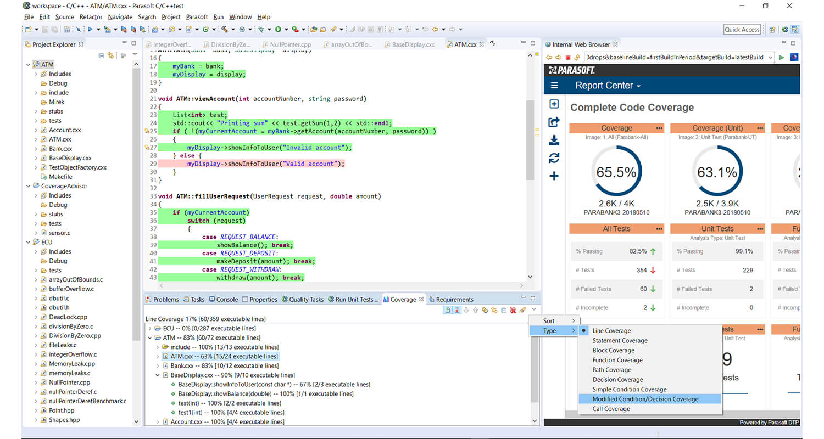
Task: Expand Account.cxx -- 100% coverage row
Action: (158, 422)
